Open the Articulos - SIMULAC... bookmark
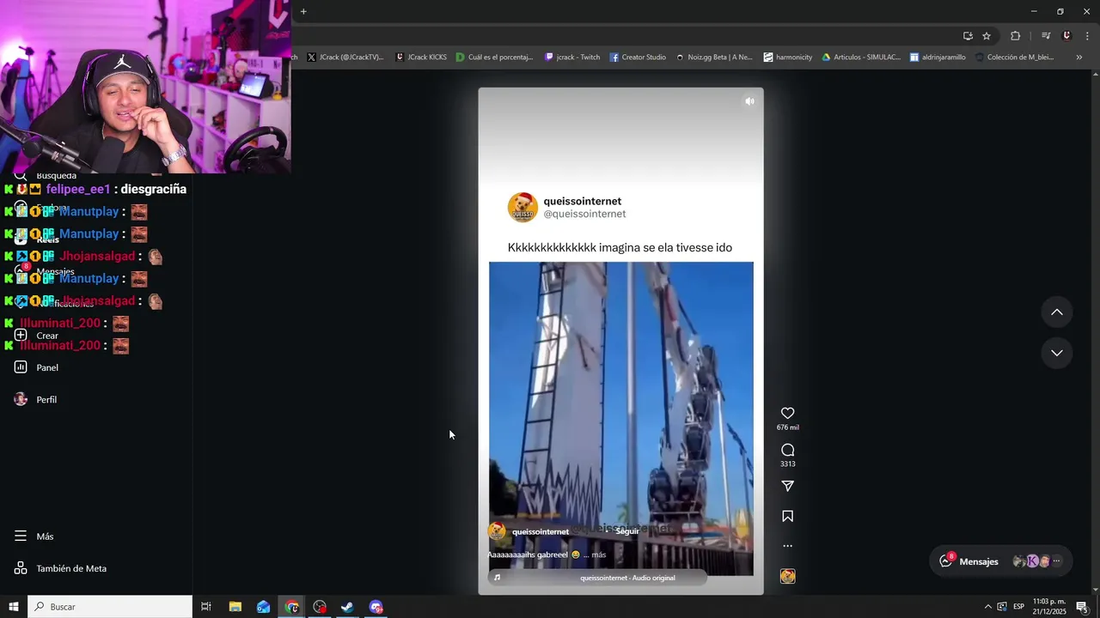This screenshot has height=618, width=1100. coord(861,58)
